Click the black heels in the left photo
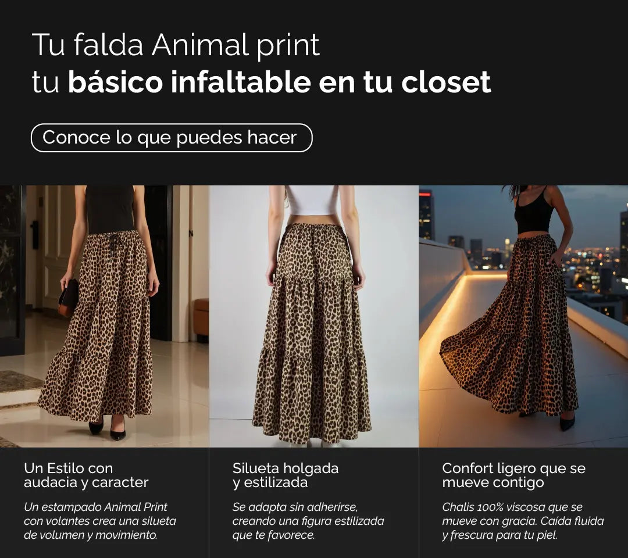Screen dimensions: 628x558 (x=107, y=427)
